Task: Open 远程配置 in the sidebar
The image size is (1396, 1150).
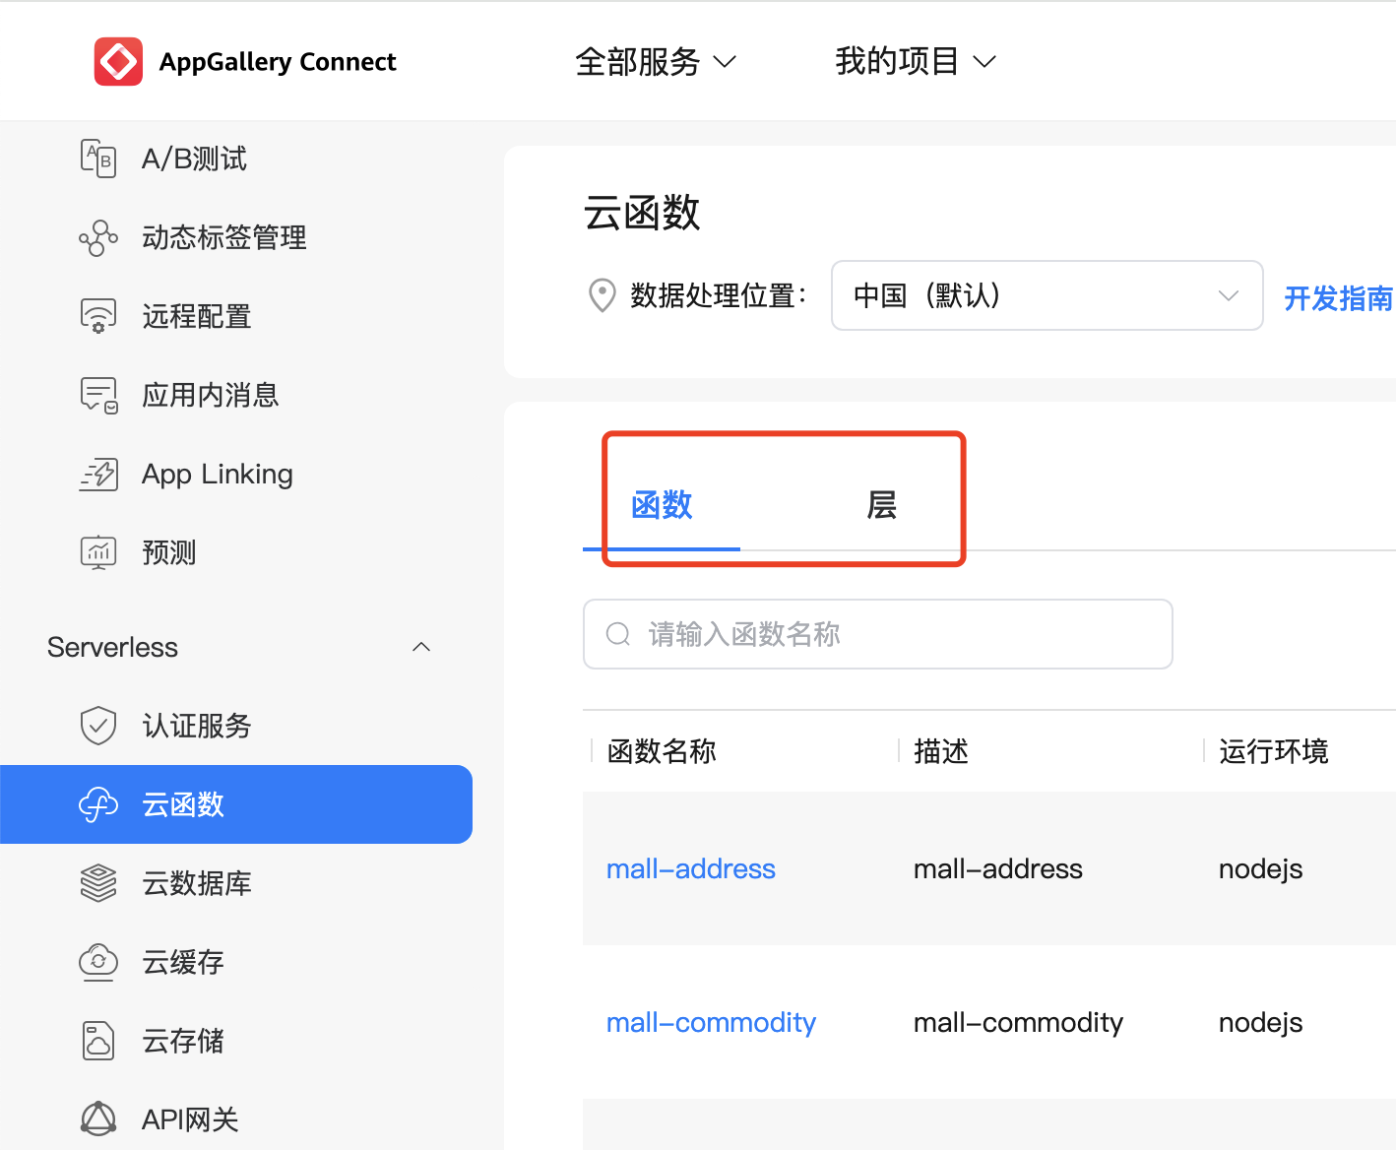Action: click(197, 316)
